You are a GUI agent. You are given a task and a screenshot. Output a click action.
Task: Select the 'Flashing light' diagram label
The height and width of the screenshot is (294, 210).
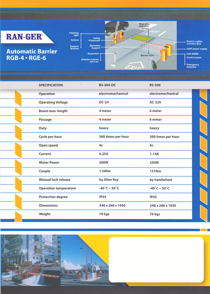pos(74,34)
